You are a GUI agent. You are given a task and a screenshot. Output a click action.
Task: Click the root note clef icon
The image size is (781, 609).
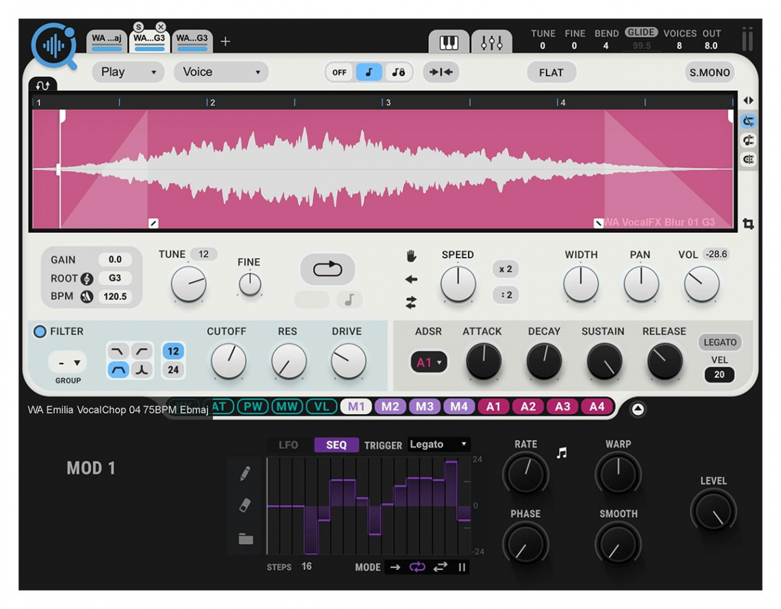87,278
